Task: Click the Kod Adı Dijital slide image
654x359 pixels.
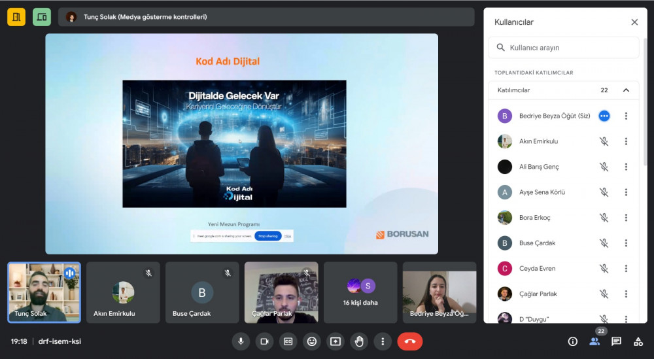Action: coord(234,144)
